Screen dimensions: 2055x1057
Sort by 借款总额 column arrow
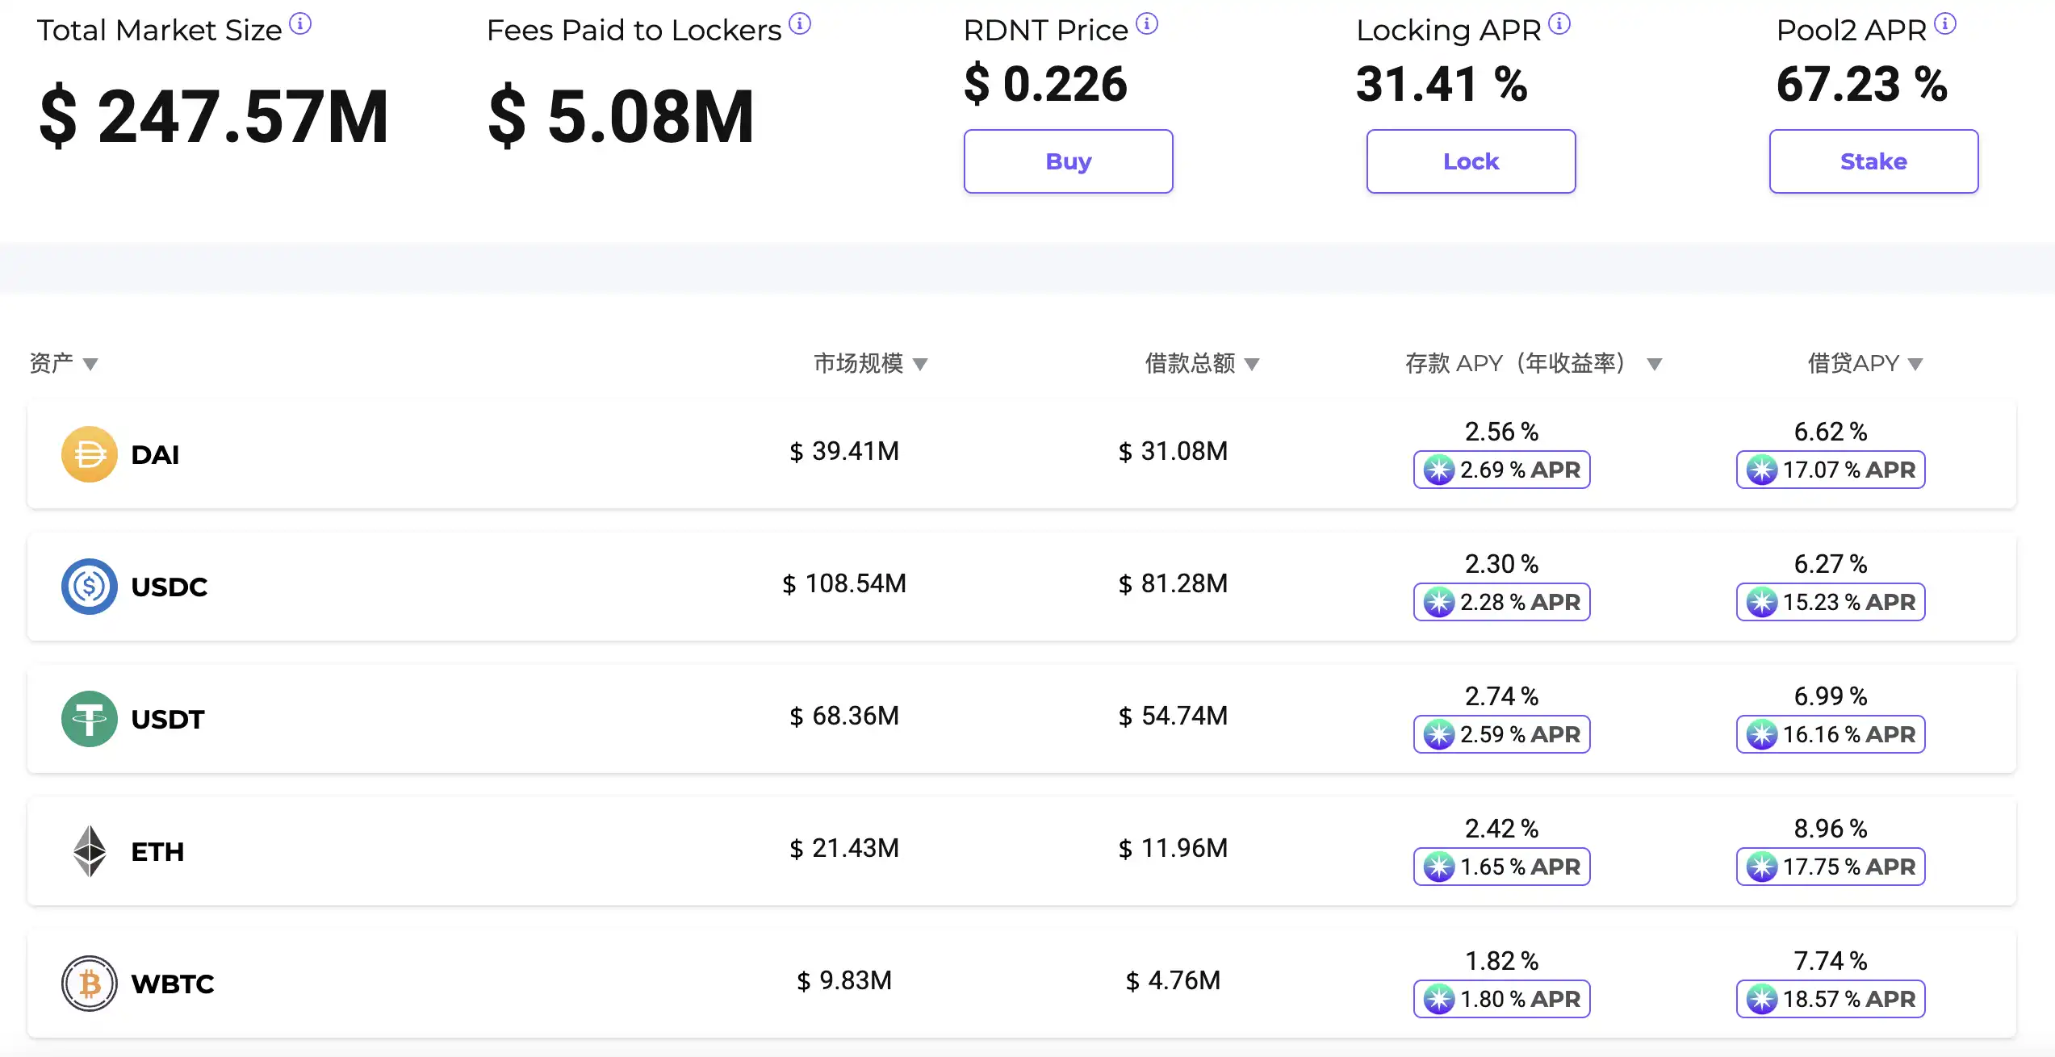point(1252,365)
